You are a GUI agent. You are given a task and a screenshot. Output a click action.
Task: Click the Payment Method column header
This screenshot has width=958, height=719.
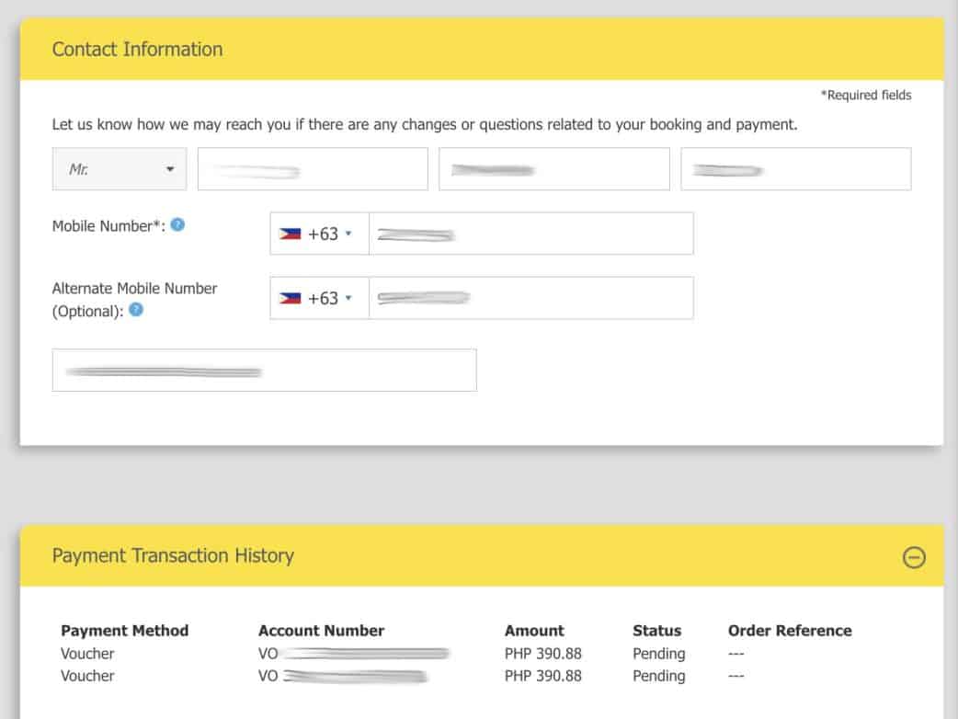coord(124,631)
